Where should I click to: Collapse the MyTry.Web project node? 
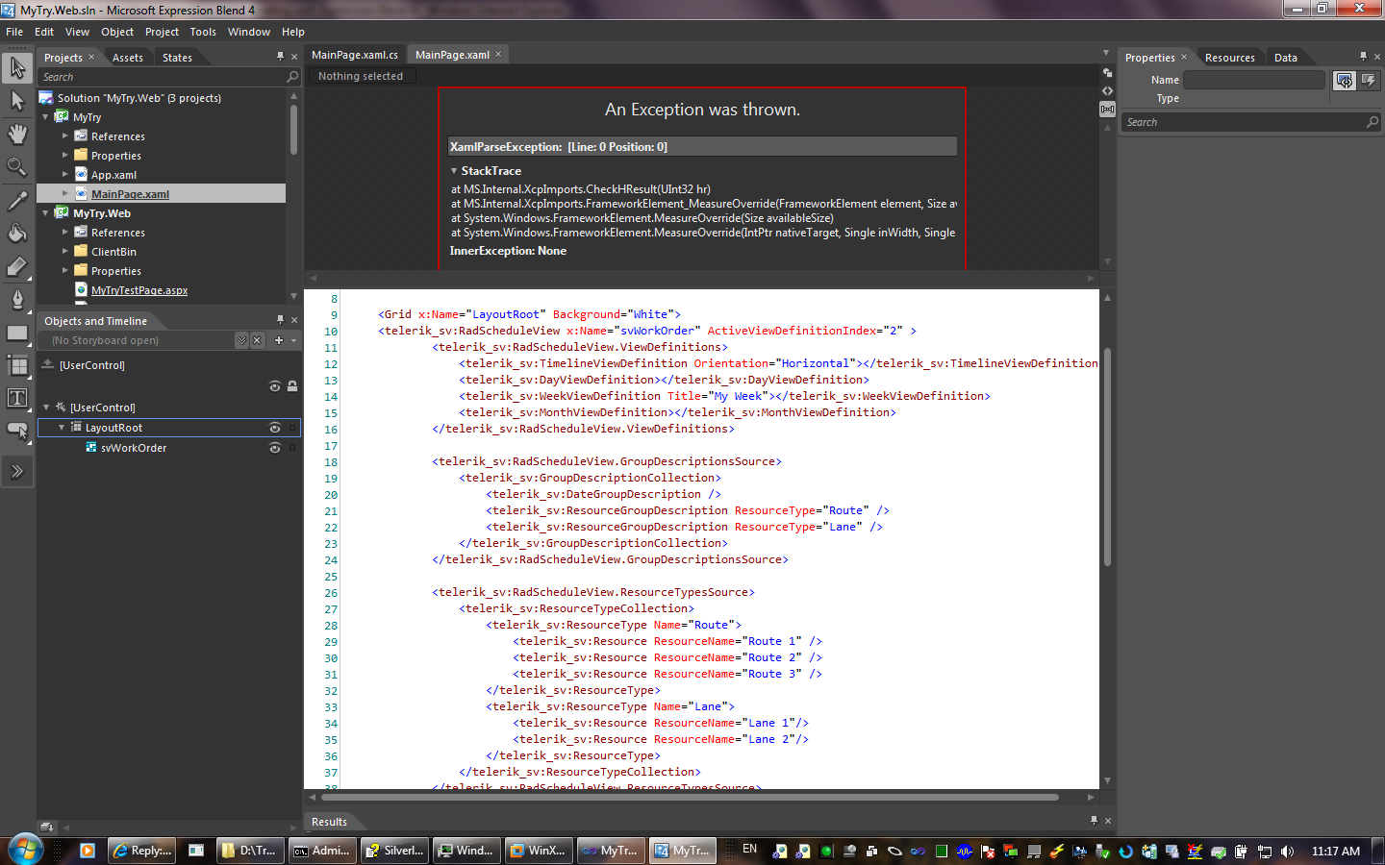pos(45,213)
